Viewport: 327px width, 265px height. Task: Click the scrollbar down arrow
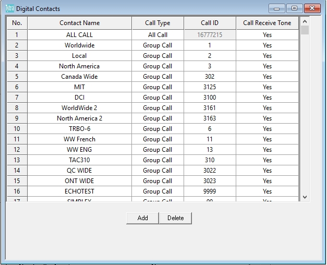(305, 197)
